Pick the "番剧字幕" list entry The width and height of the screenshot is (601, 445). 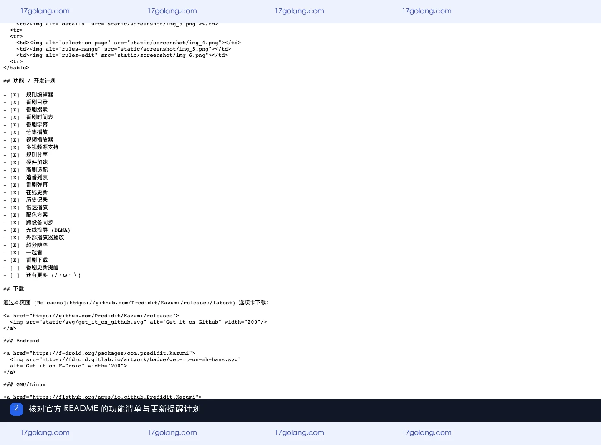[x=25, y=125]
